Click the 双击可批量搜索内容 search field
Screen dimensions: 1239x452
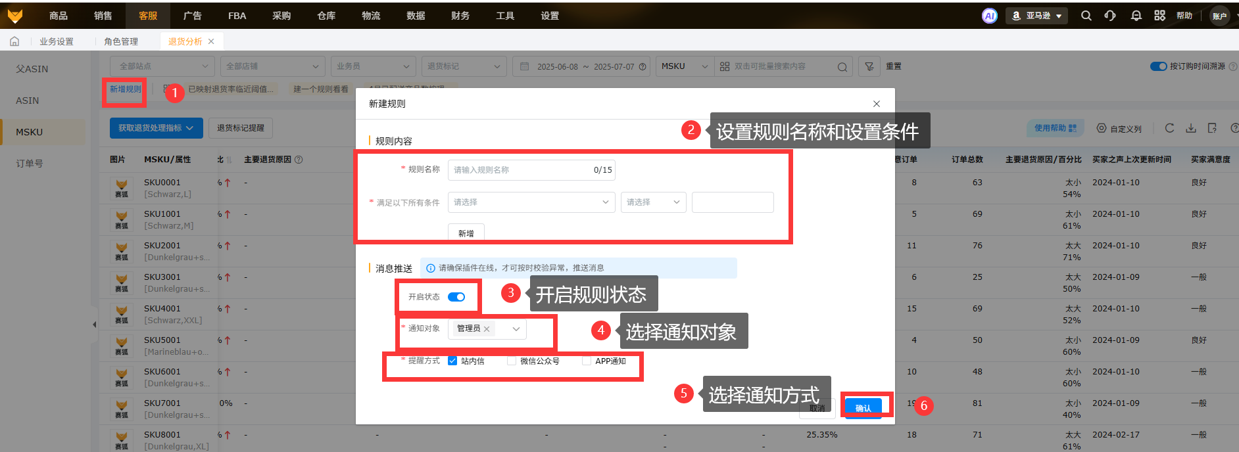pos(783,66)
